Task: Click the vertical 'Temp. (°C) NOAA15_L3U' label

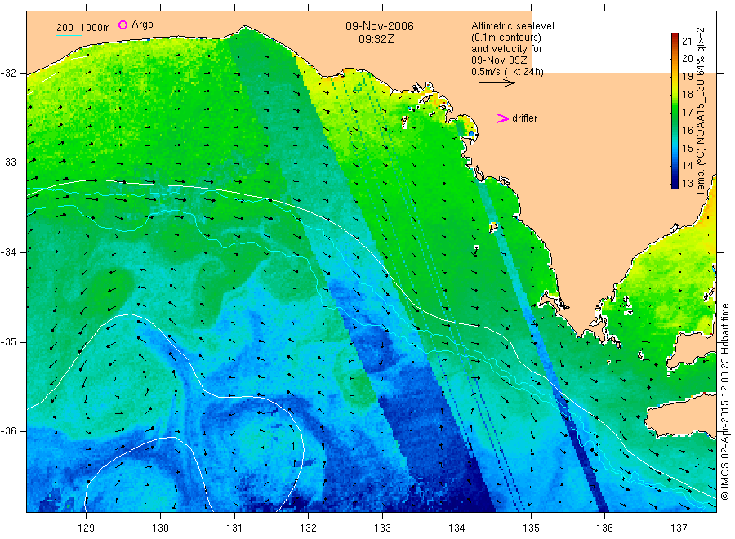Action: pyautogui.click(x=701, y=111)
